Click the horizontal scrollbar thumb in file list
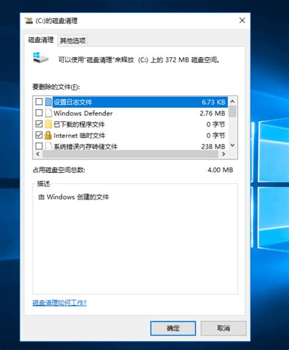Screen dimensions: 289x350 click(130, 154)
